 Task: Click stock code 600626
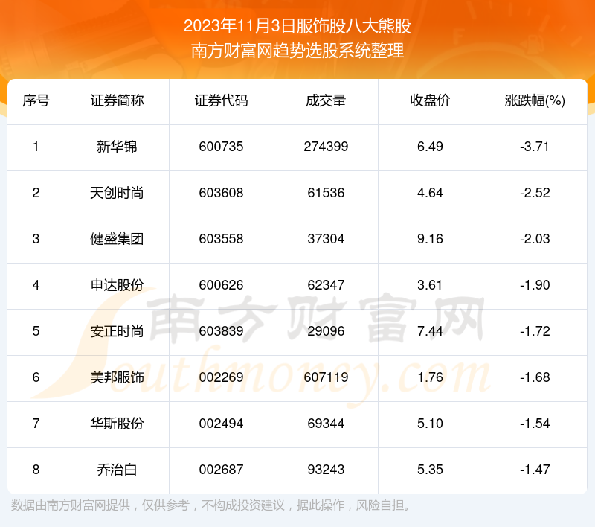(221, 285)
